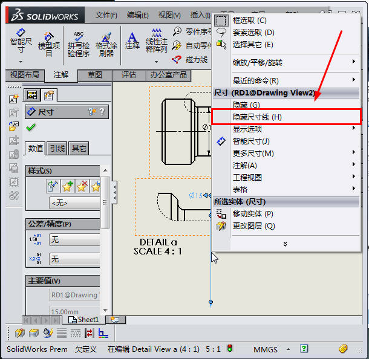Click the 磁力线 magnetic line tool
369x359 pixels.
point(190,59)
